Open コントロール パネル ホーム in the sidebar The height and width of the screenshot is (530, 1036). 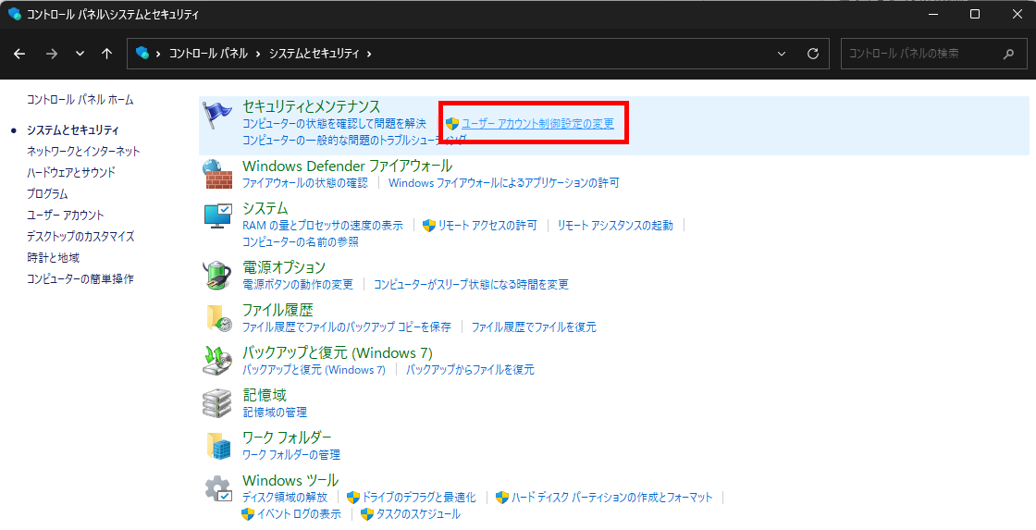[80, 100]
